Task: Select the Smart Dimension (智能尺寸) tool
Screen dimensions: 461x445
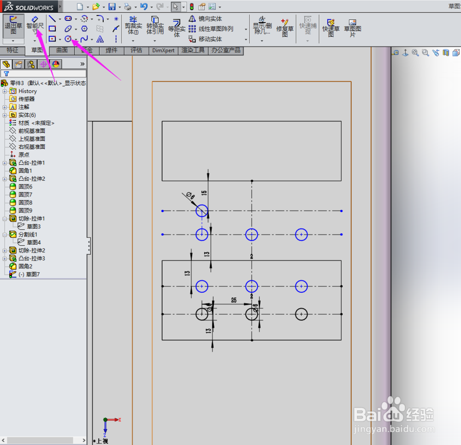Action: [35, 26]
